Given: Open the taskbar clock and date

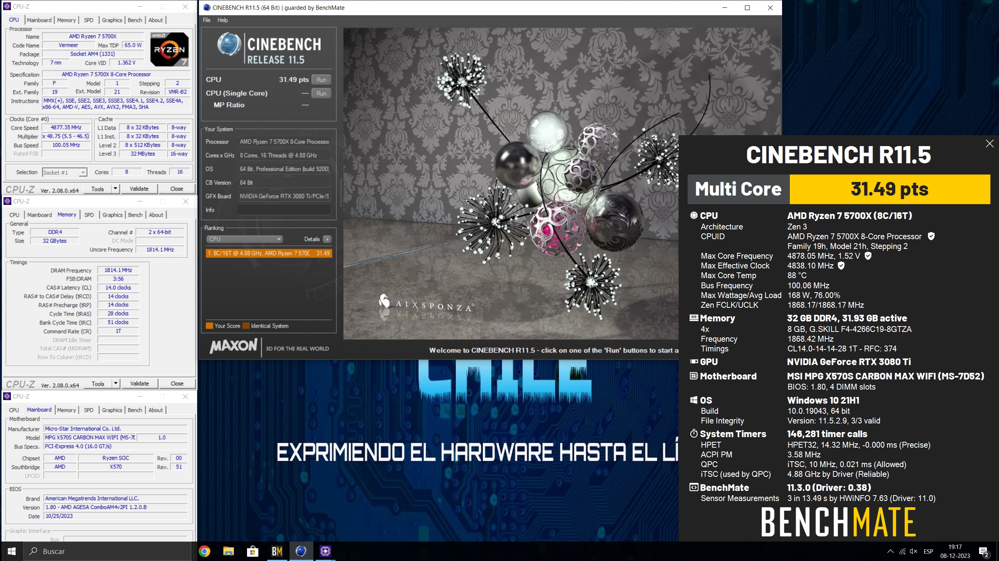Looking at the screenshot, I should pos(955,551).
